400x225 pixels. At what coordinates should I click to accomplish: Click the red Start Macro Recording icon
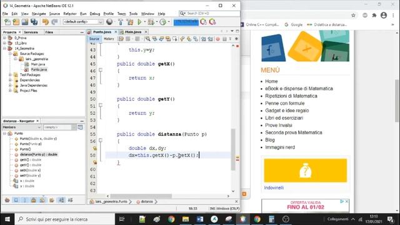coord(218,39)
